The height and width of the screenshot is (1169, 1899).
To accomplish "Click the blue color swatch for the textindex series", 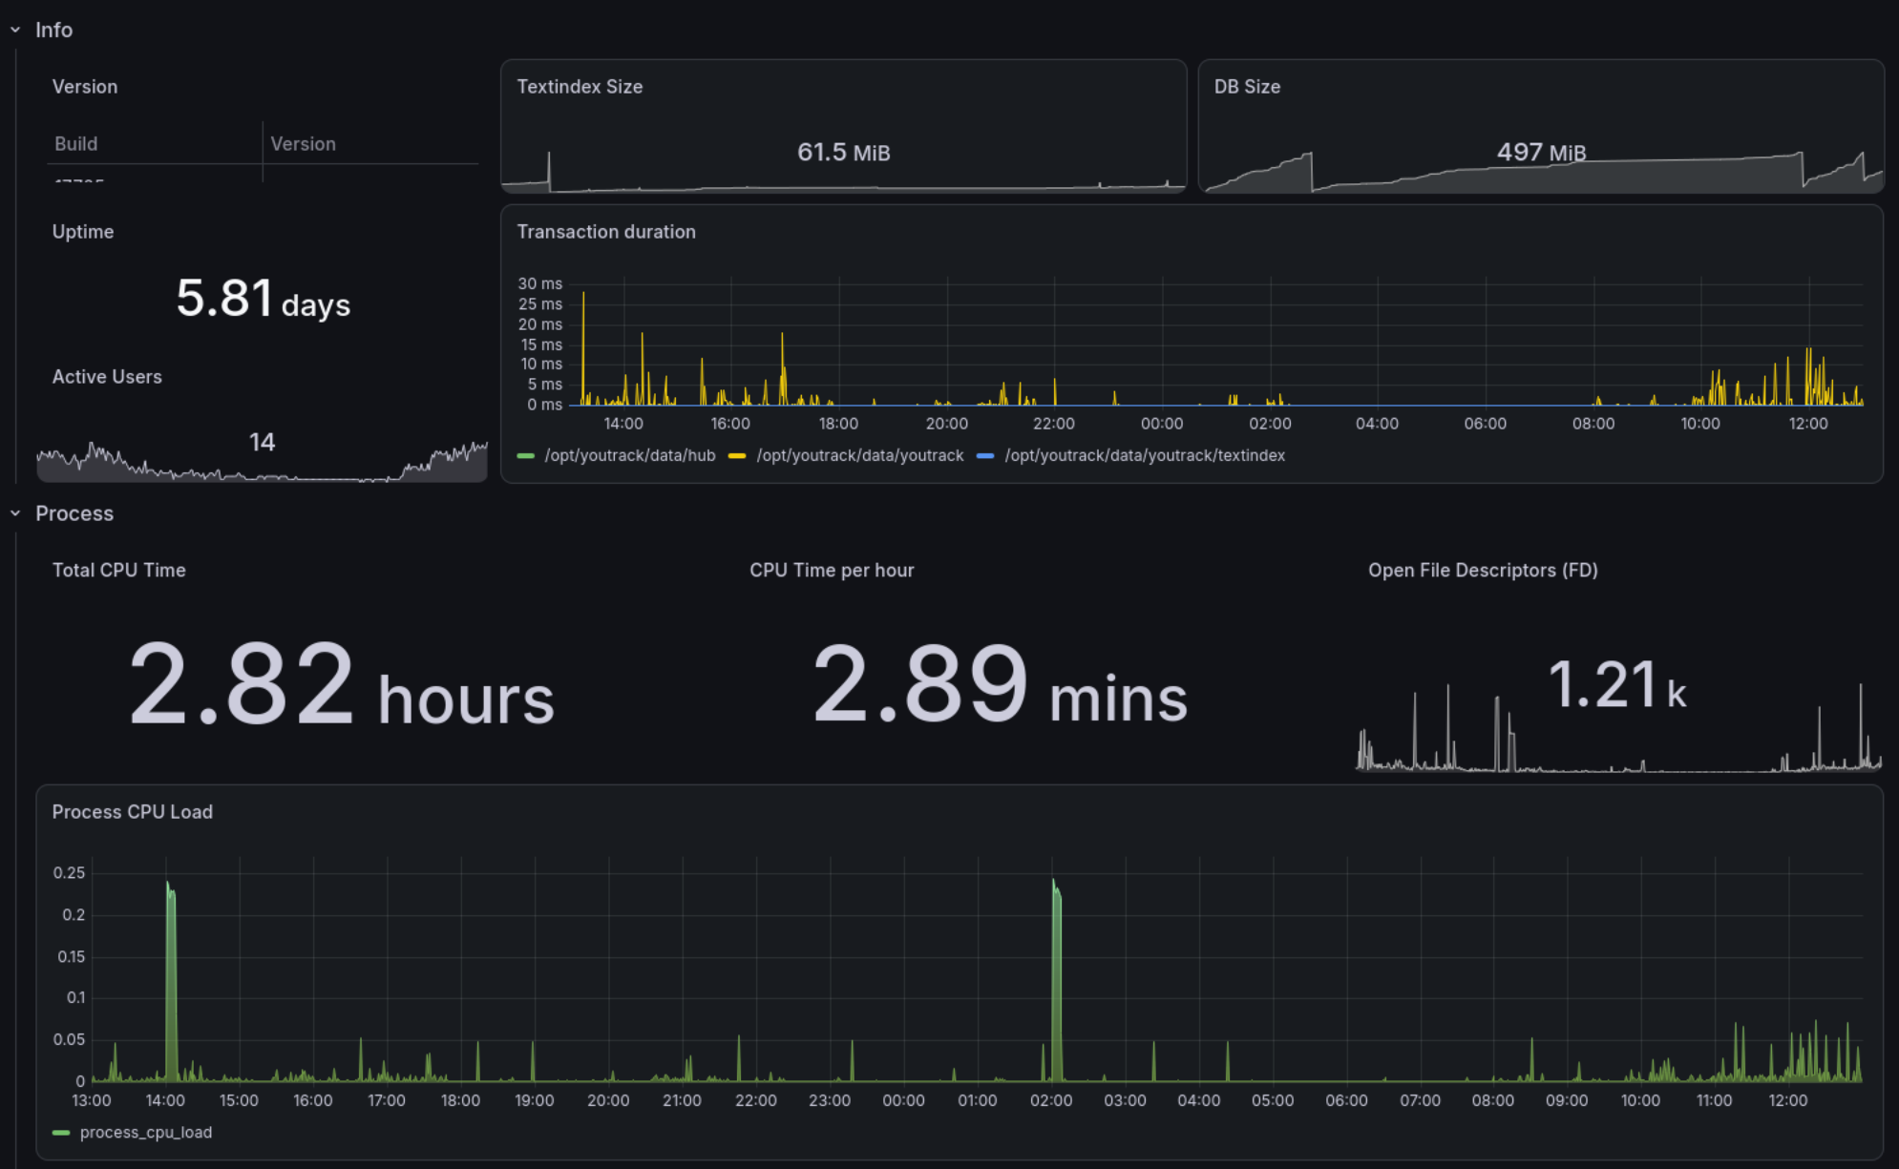I will (985, 456).
